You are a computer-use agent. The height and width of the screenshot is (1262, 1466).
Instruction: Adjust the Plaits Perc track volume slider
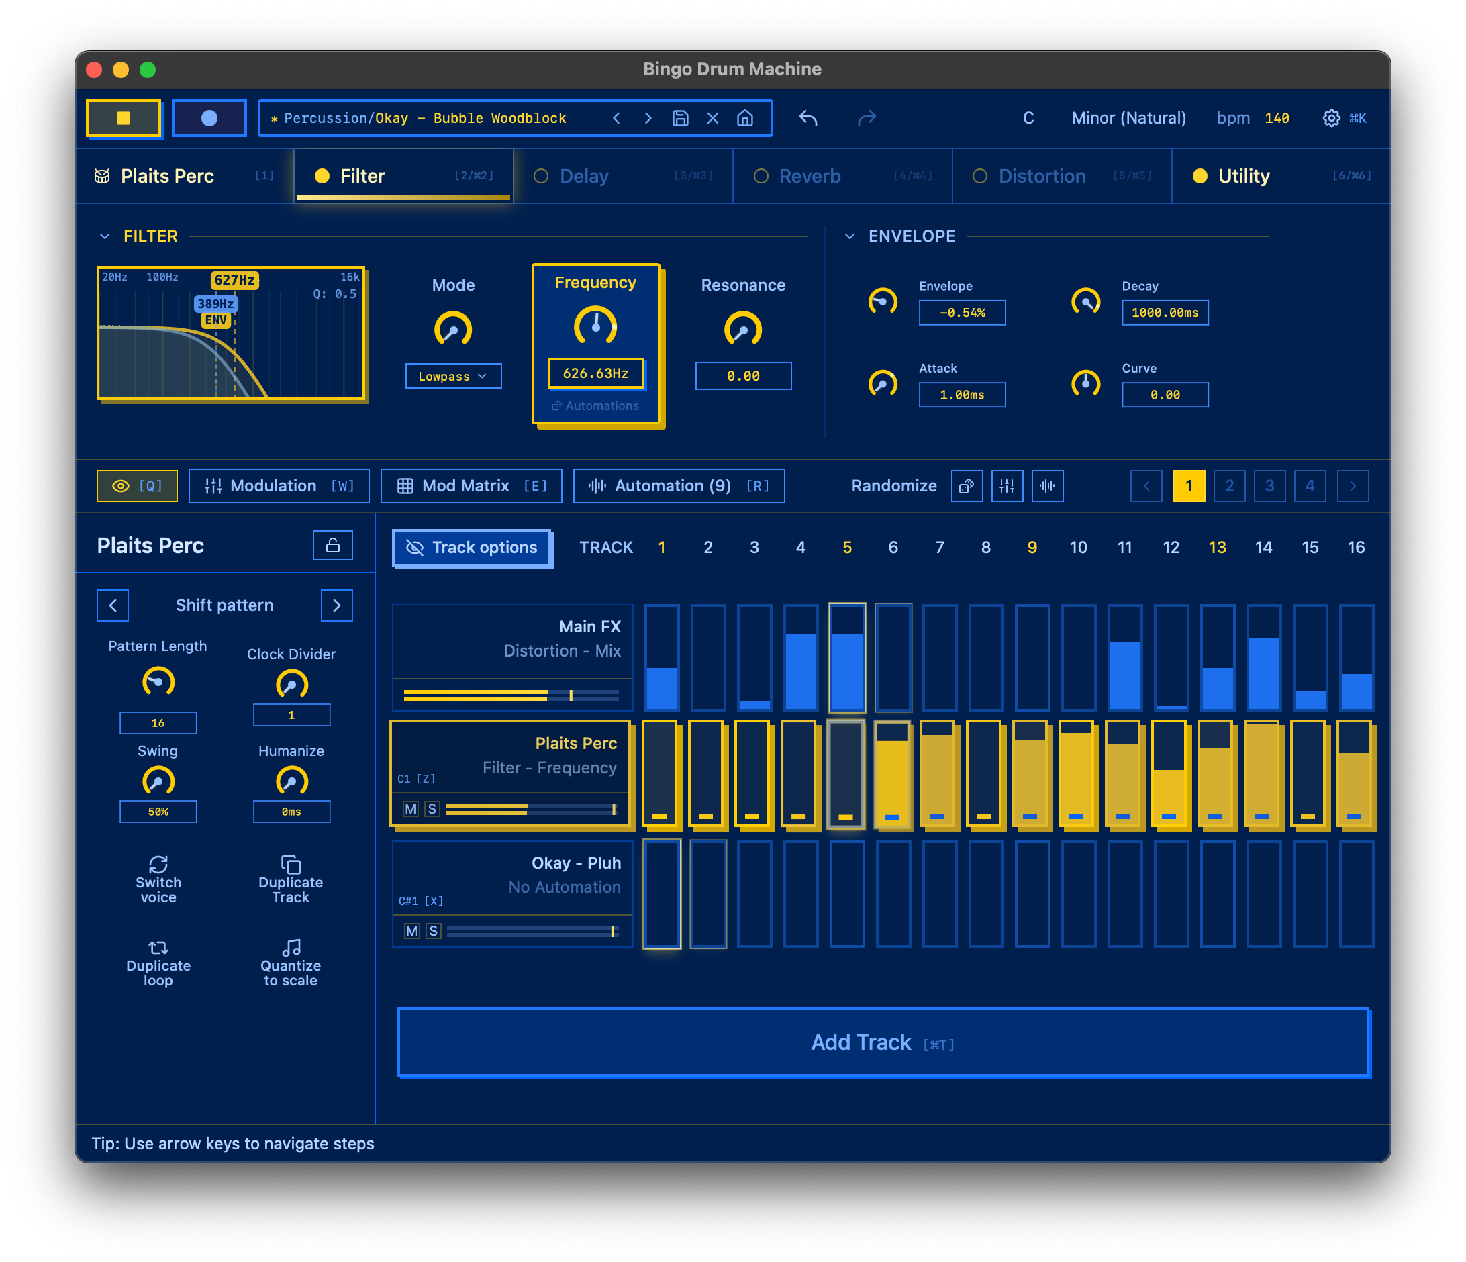pos(531,809)
